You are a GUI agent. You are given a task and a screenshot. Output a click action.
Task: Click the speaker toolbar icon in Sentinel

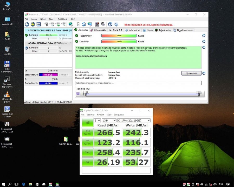click(103, 24)
